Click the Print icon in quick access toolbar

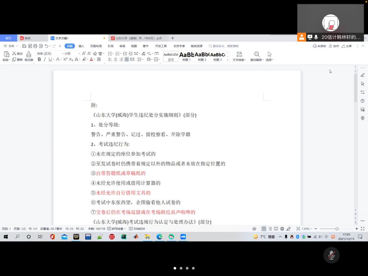(x=35, y=46)
